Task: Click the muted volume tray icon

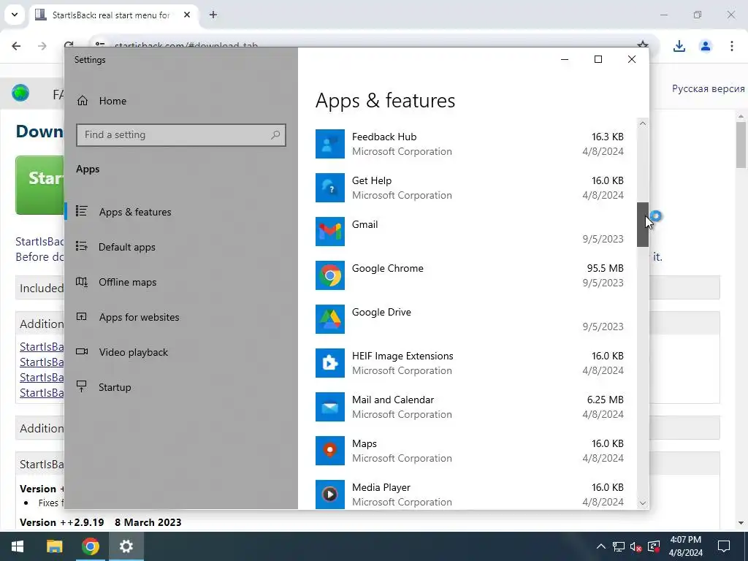Action: click(636, 546)
